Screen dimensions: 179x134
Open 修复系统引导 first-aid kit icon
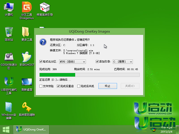pos(45,9)
